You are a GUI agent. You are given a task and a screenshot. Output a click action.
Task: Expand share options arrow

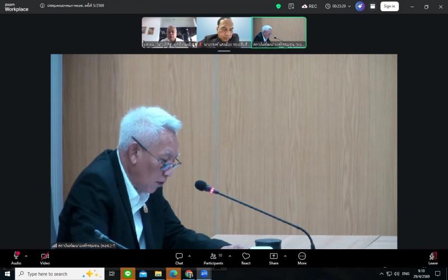tap(285, 256)
